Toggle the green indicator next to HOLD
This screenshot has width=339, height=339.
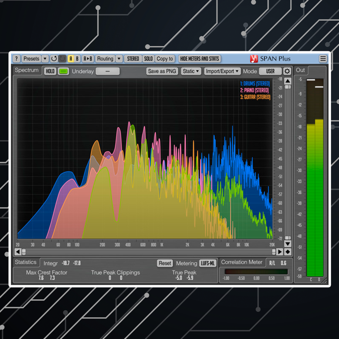click(63, 71)
